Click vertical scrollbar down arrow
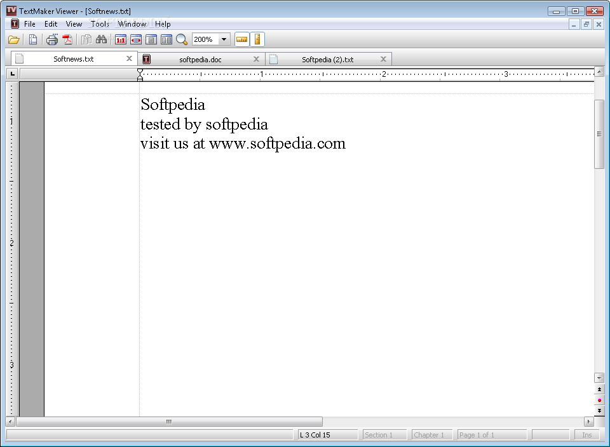The image size is (610, 447). tap(599, 378)
